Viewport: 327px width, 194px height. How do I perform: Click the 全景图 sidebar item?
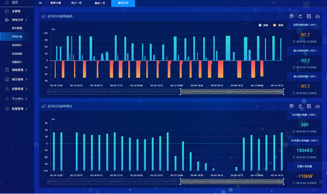pyautogui.click(x=17, y=11)
